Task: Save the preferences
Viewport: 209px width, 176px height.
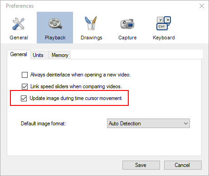Action: coord(141,165)
